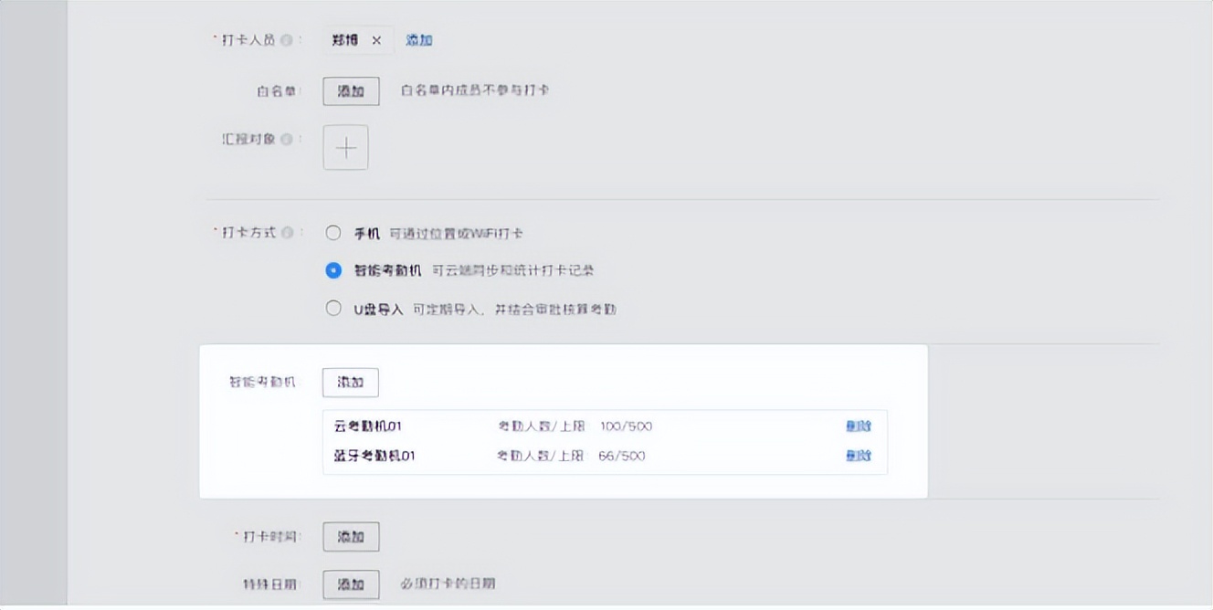
Task: Click the plus icon to add a 汇报对象
Action: click(345, 147)
